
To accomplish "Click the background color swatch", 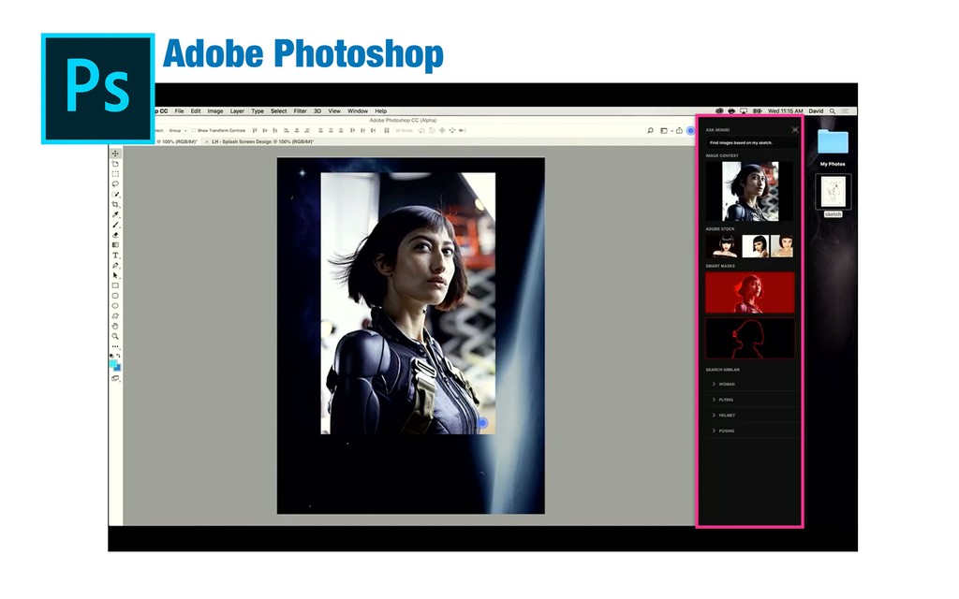I will coord(117,368).
